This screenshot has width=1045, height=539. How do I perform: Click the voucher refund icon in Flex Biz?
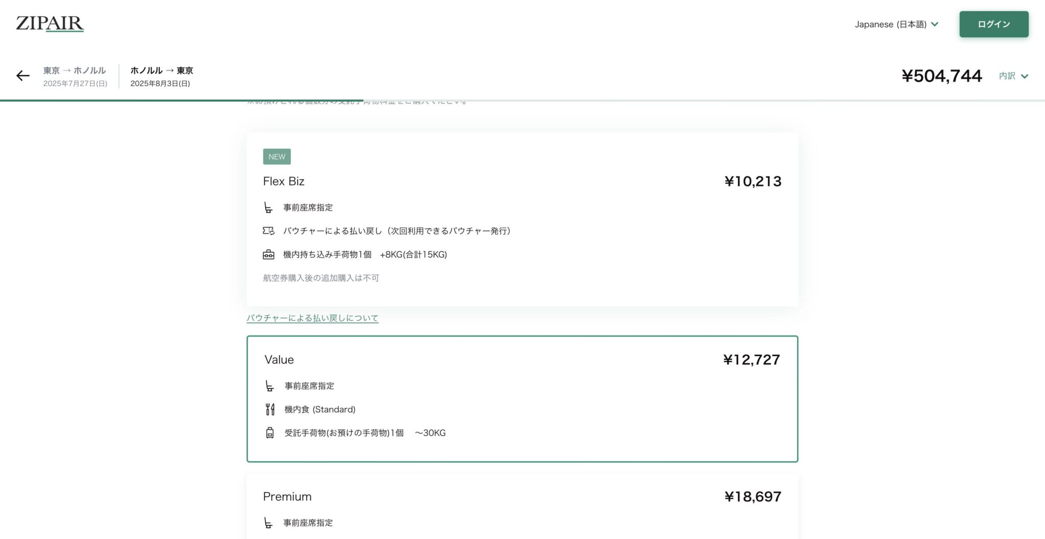tap(268, 231)
